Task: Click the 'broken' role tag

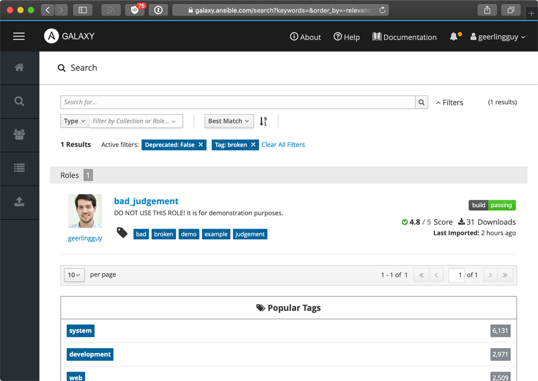Action: 164,234
